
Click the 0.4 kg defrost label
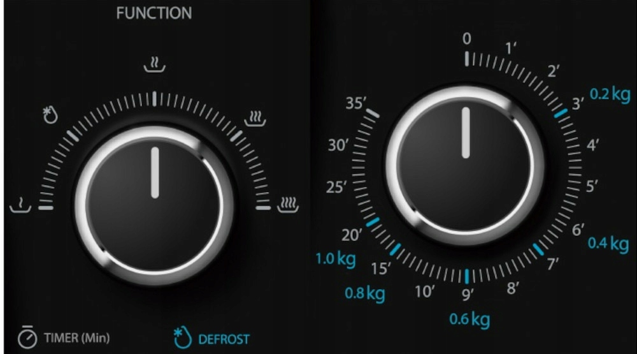click(x=608, y=243)
